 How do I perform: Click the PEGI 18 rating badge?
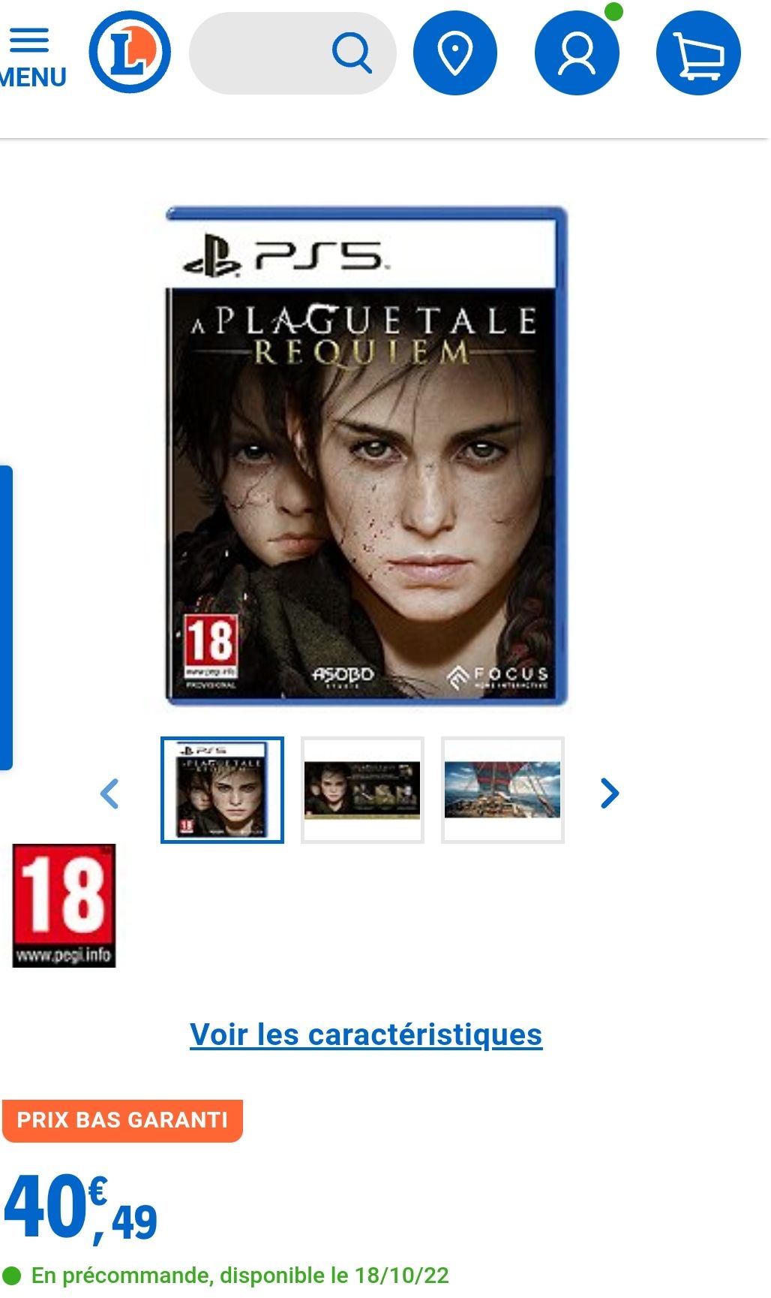pos(64,905)
